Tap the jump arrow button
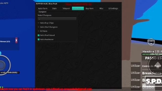 [x=157, y=65]
